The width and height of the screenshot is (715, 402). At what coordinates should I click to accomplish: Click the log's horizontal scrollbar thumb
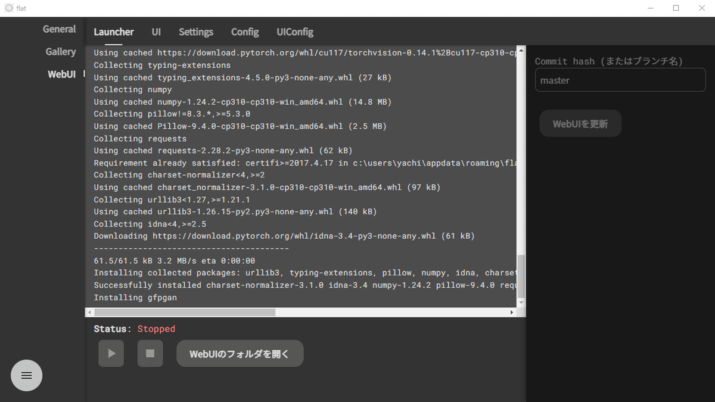point(185,312)
